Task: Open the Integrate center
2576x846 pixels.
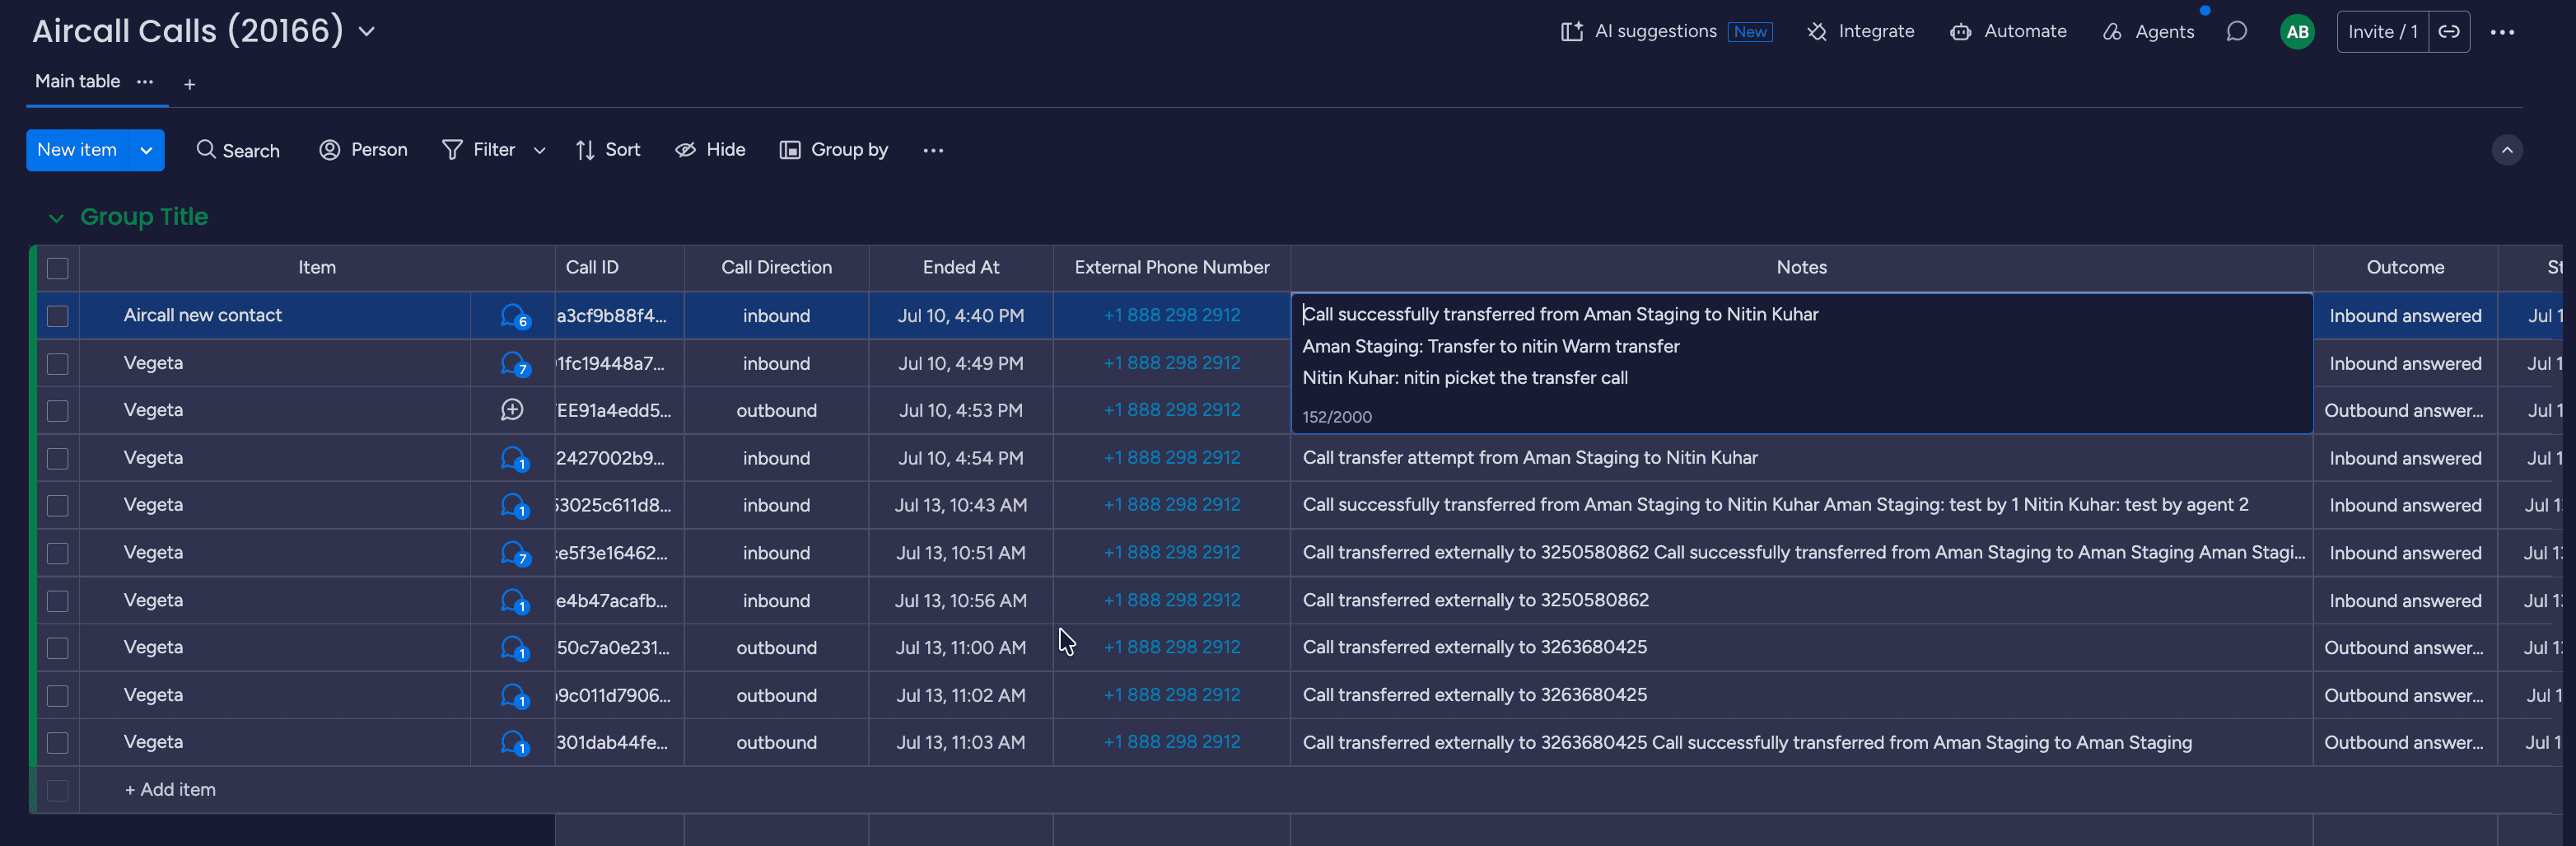Action: (1861, 32)
